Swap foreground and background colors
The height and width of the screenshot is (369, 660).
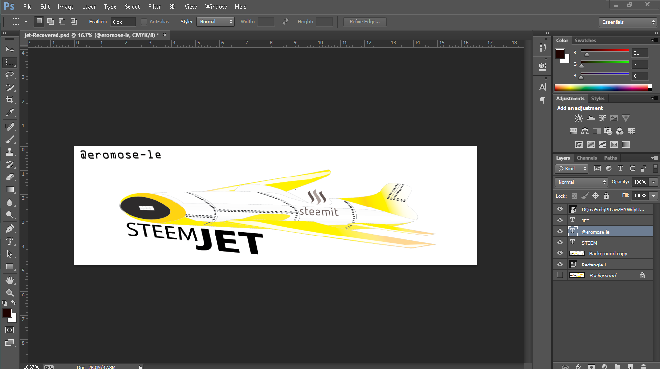[14, 303]
